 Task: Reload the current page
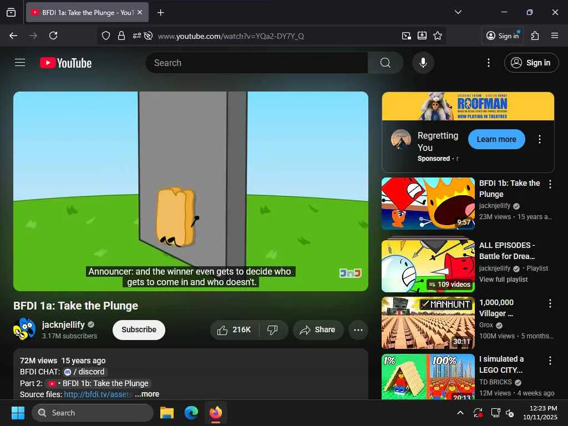[x=53, y=35]
